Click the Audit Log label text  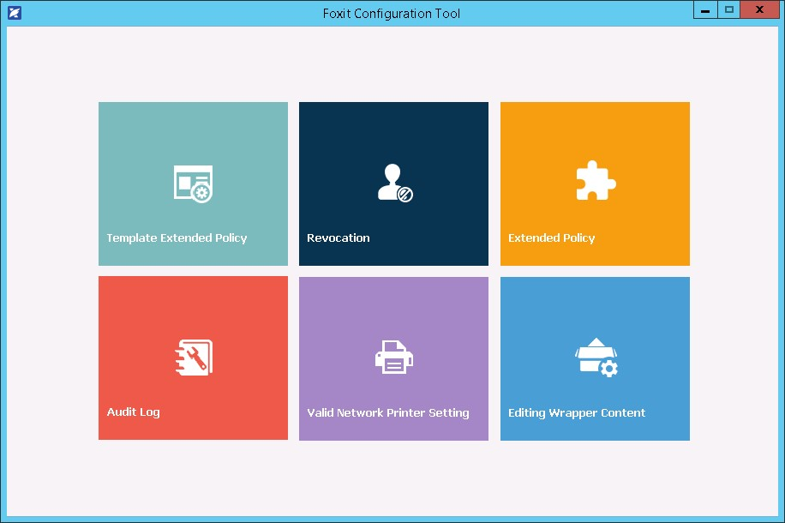coord(133,412)
